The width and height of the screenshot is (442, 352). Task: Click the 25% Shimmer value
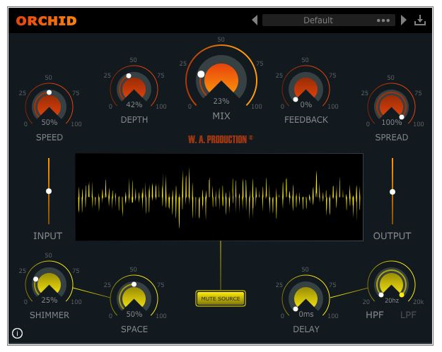coord(50,300)
